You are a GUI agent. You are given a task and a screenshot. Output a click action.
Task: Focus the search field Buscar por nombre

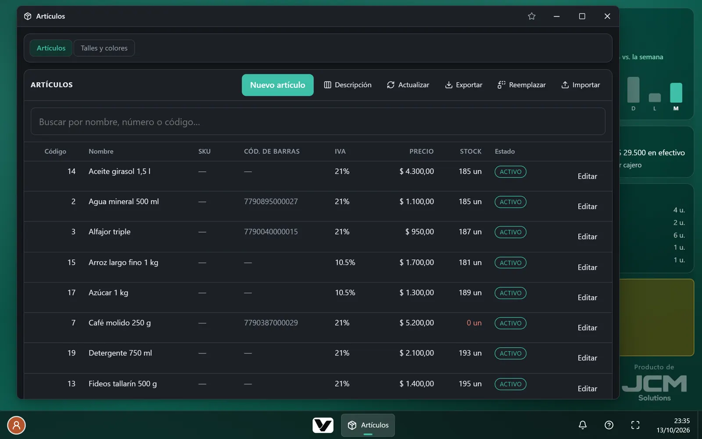pos(318,122)
